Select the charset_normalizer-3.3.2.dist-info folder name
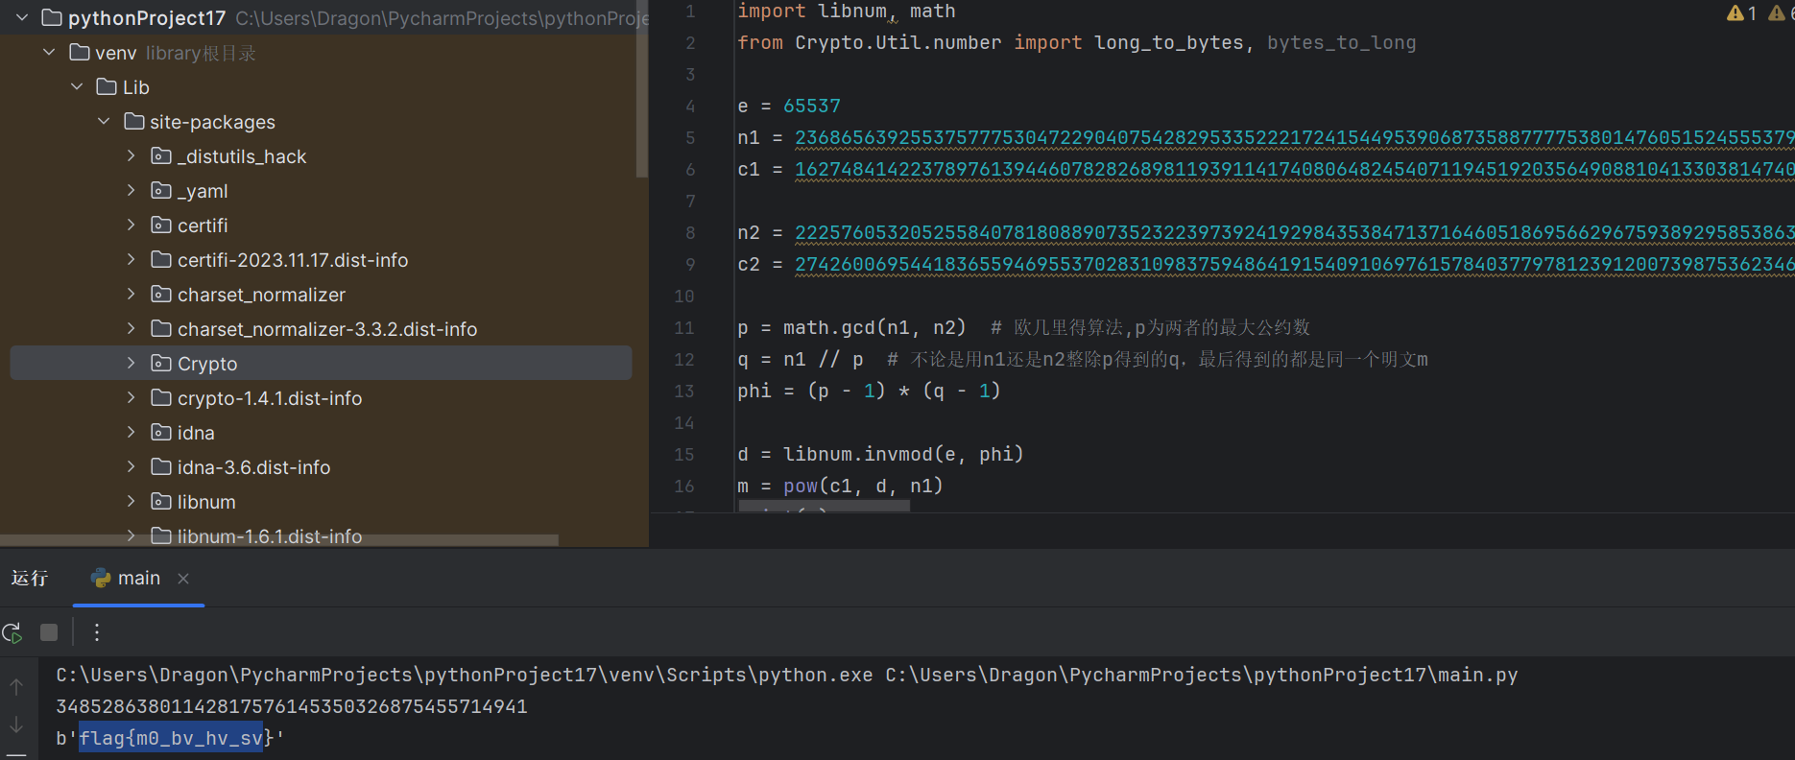This screenshot has height=760, width=1795. (327, 329)
